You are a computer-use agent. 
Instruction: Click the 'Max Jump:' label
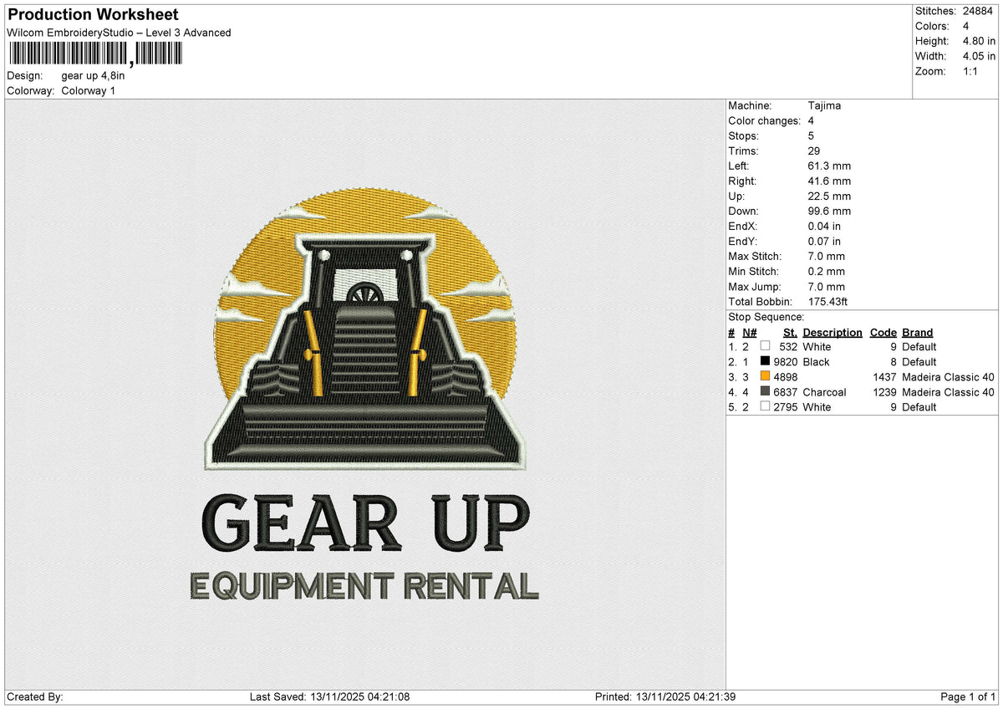(x=753, y=286)
